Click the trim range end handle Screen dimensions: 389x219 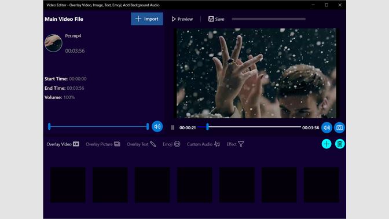(148, 126)
